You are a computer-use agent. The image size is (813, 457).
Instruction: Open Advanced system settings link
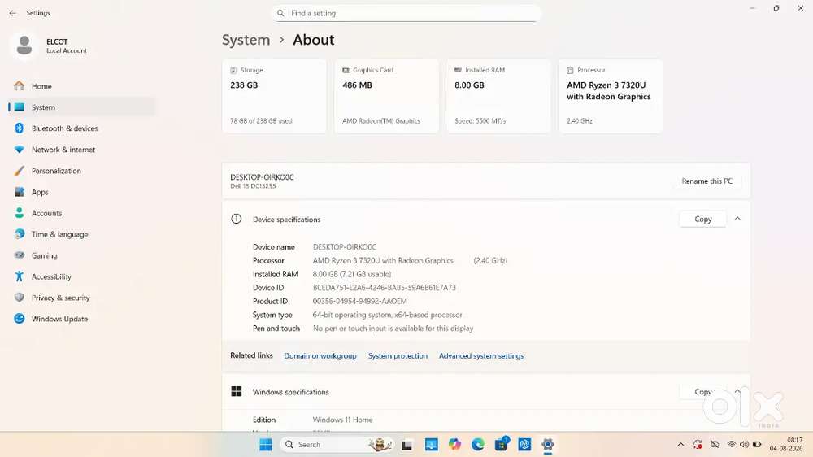click(481, 356)
